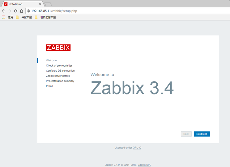Screen dimensions: 230x167
Task: Click the ZABBIX logo
Action: [x=58, y=48]
